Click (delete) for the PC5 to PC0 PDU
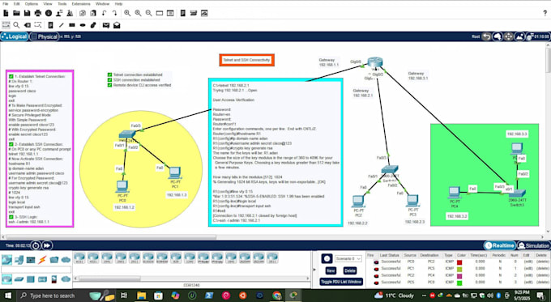Viewport: 551px width, 302px height. coord(543,283)
